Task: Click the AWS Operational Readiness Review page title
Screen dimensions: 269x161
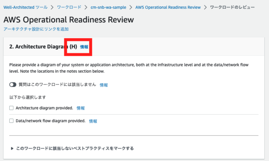Action: tap(69, 20)
